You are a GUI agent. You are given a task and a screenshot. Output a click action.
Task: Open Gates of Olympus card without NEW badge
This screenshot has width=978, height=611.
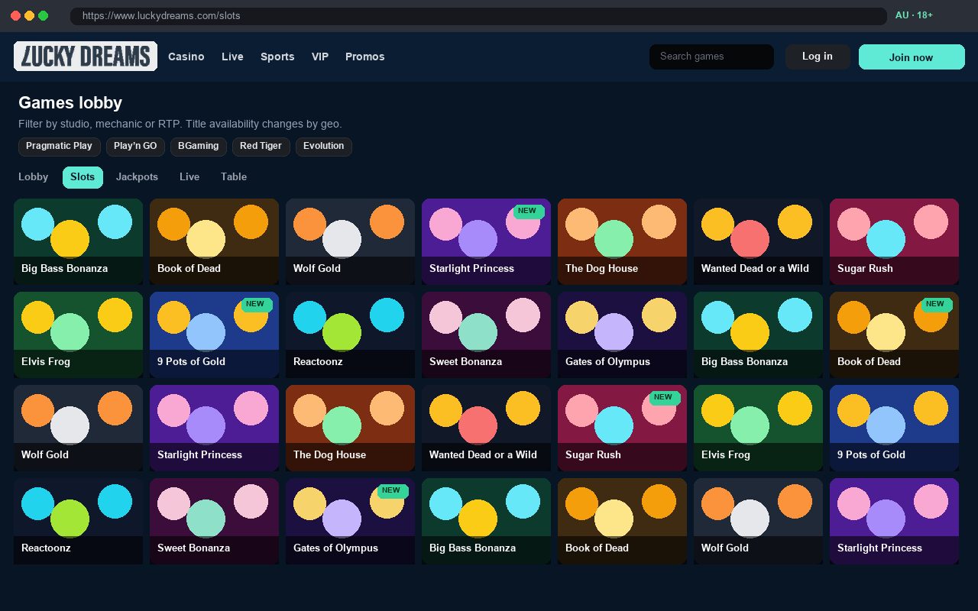[x=622, y=335]
